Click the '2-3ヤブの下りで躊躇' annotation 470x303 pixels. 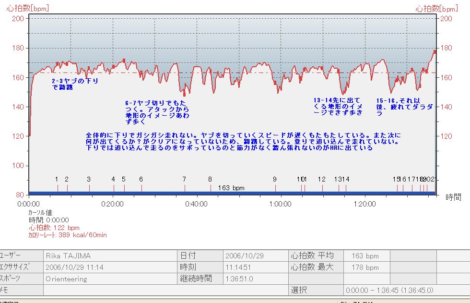pyautogui.click(x=75, y=84)
